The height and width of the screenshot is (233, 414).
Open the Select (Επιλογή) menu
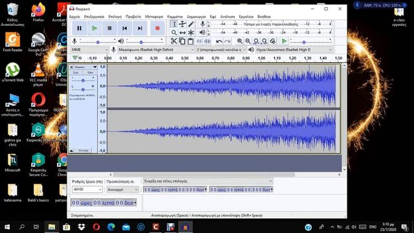[x=115, y=17]
